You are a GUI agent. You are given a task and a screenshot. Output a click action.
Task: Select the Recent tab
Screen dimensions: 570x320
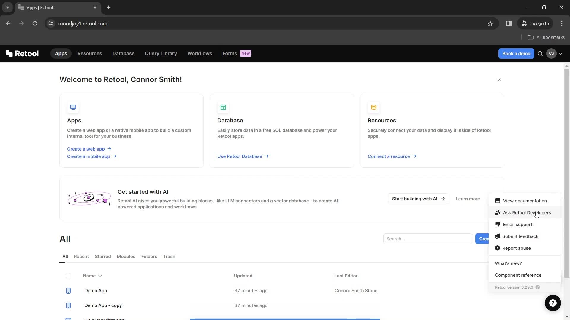click(81, 256)
